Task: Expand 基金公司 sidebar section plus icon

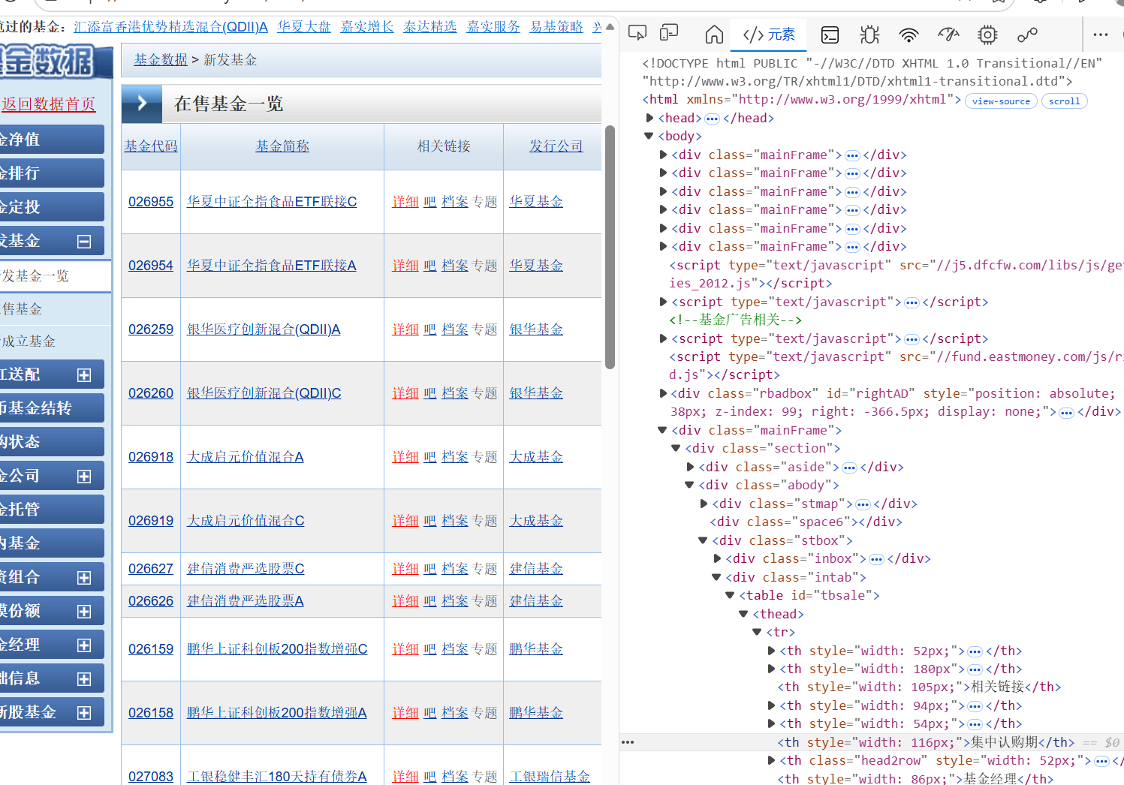Action: pos(84,477)
